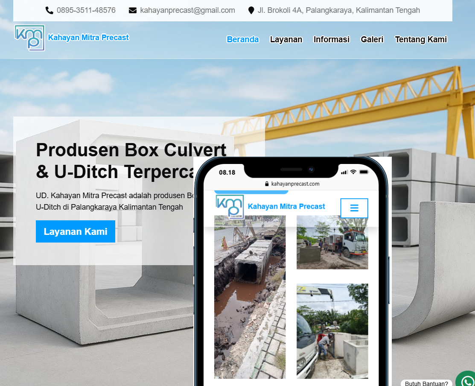Open the Layanan menu item
The width and height of the screenshot is (475, 386).
coord(286,39)
